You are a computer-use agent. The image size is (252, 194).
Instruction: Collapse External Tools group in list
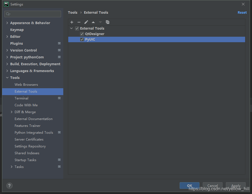[x=71, y=28]
